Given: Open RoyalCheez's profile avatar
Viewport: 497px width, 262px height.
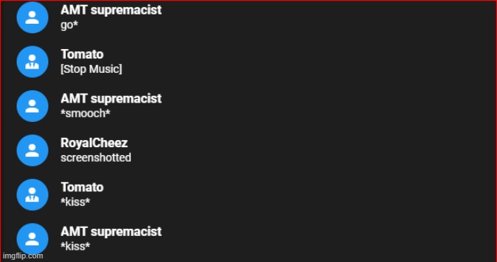Looking at the screenshot, I should (x=33, y=150).
